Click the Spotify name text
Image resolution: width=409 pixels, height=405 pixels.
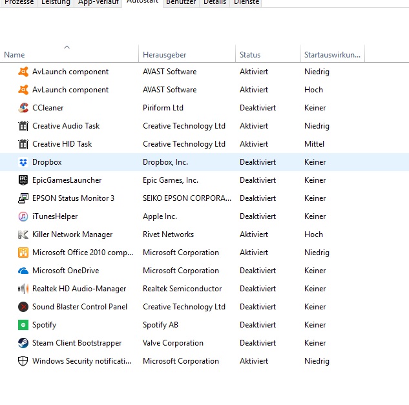[x=44, y=325]
